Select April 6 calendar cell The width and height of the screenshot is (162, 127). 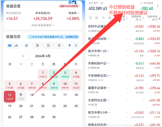point(21,86)
